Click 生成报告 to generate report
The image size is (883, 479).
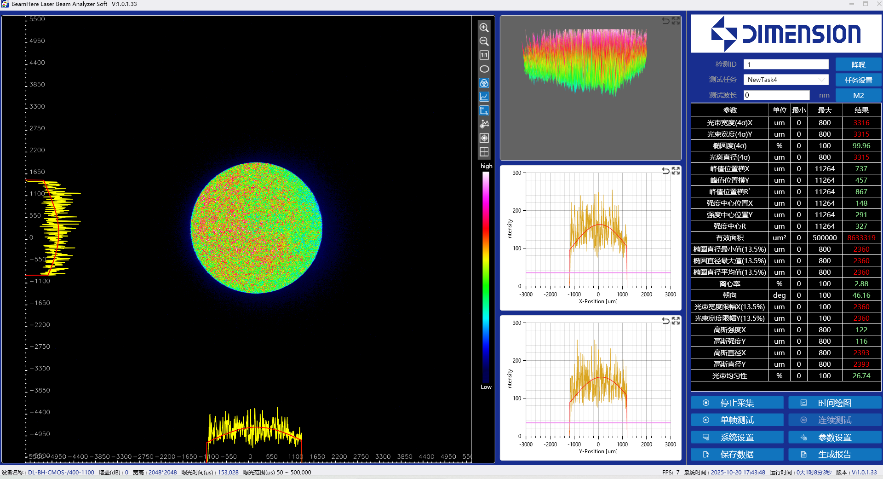[x=834, y=455]
